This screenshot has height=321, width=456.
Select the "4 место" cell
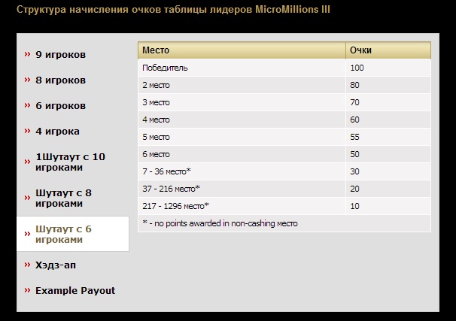tap(242, 120)
